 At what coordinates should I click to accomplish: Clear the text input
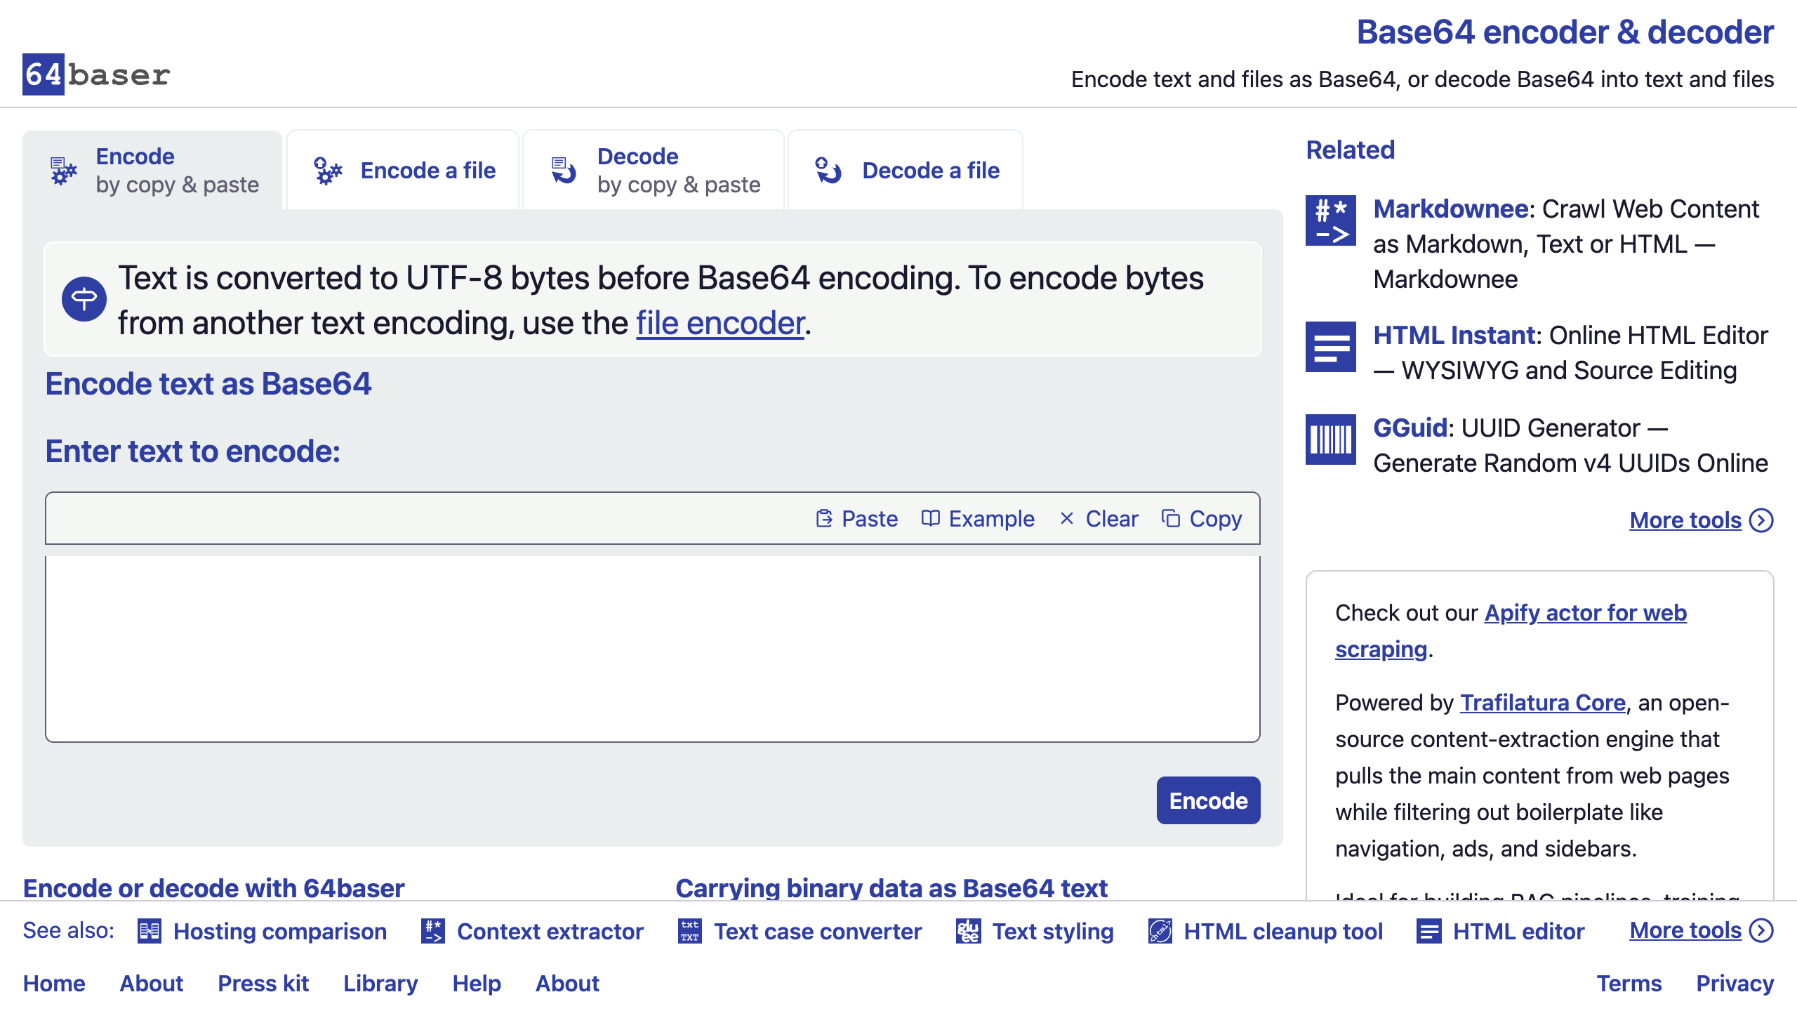coord(1099,518)
